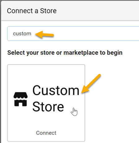139x143 pixels.
Task: Click the "Connect a Store" dialog title
Action: [x=32, y=11]
